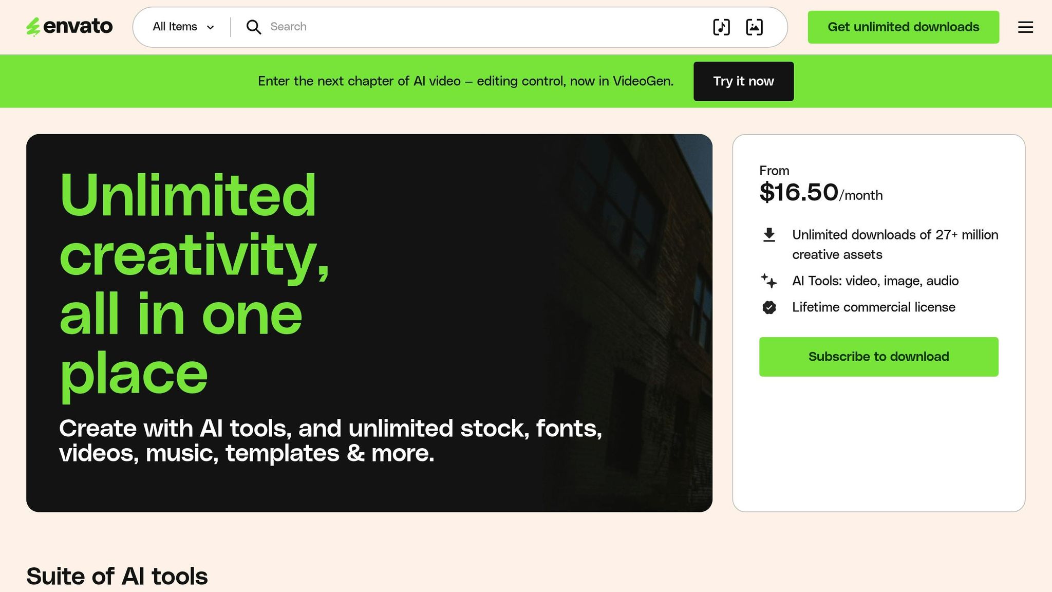Screen dimensions: 1052x592
Task: Click Get unlimited downloads
Action: 903,27
